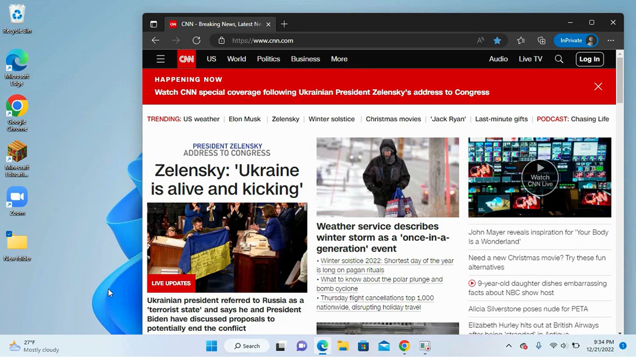This screenshot has height=357, width=636.
Task: Open the Chasing Life podcast link
Action: 590,119
